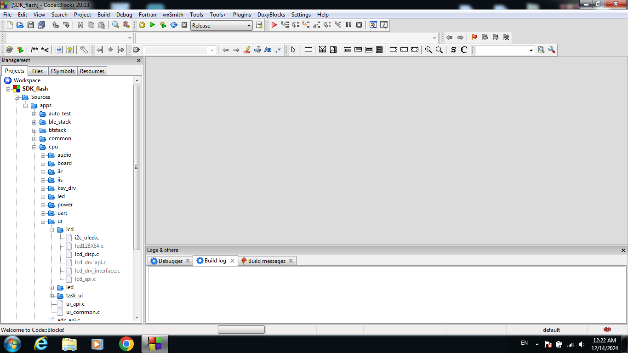Viewport: 628px width, 353px height.
Task: Start debugging with red play icon
Action: [274, 25]
